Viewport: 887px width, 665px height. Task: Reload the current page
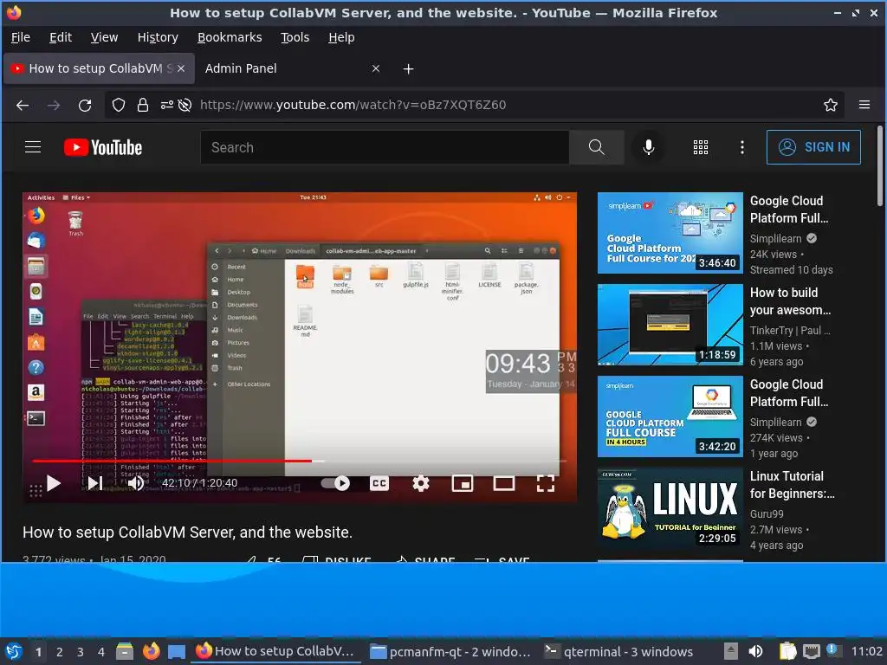click(x=85, y=105)
